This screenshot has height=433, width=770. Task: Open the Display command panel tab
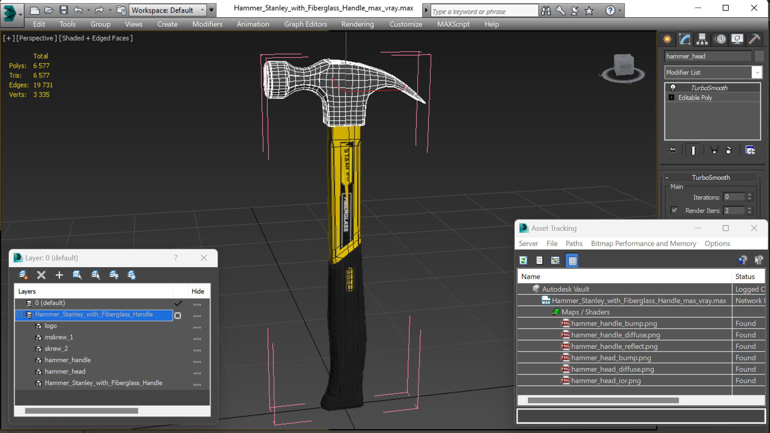point(737,39)
